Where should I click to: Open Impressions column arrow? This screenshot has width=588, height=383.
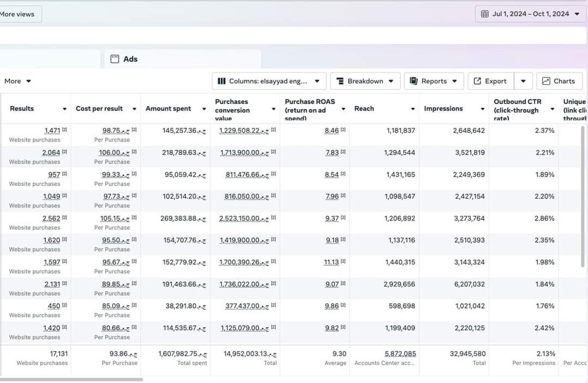(x=482, y=109)
